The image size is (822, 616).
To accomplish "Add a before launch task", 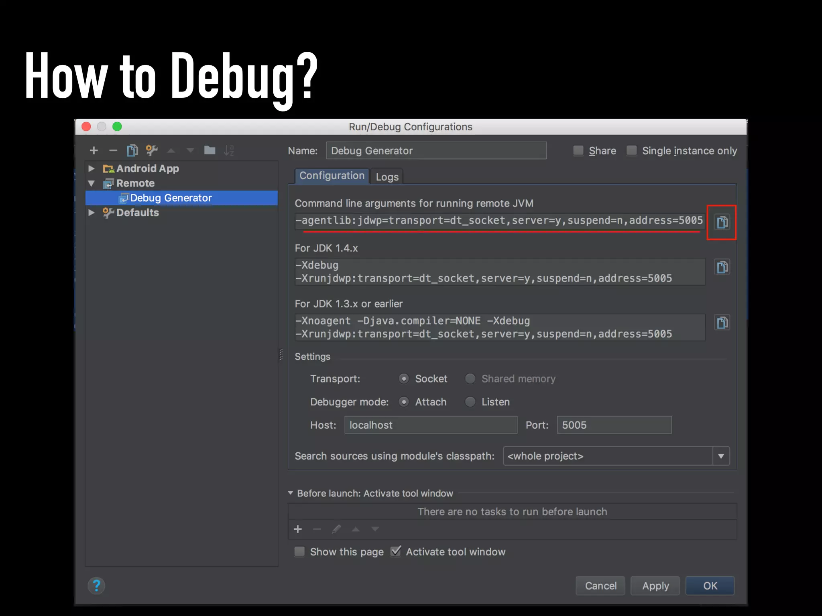I will click(298, 529).
